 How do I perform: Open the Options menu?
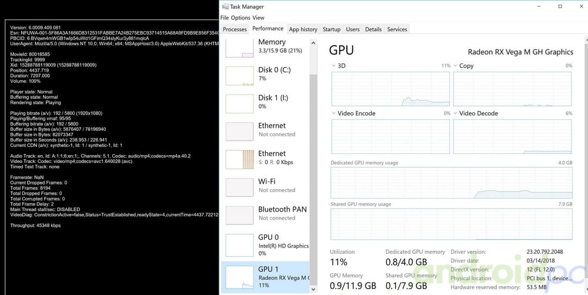point(241,18)
